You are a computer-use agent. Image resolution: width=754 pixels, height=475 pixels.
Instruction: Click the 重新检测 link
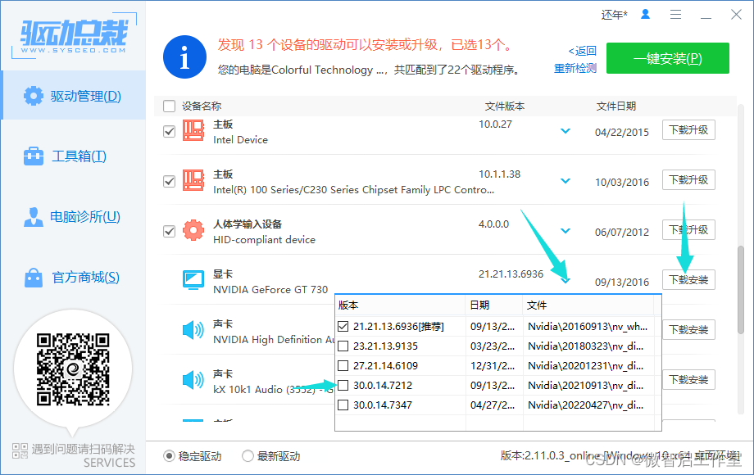point(575,68)
